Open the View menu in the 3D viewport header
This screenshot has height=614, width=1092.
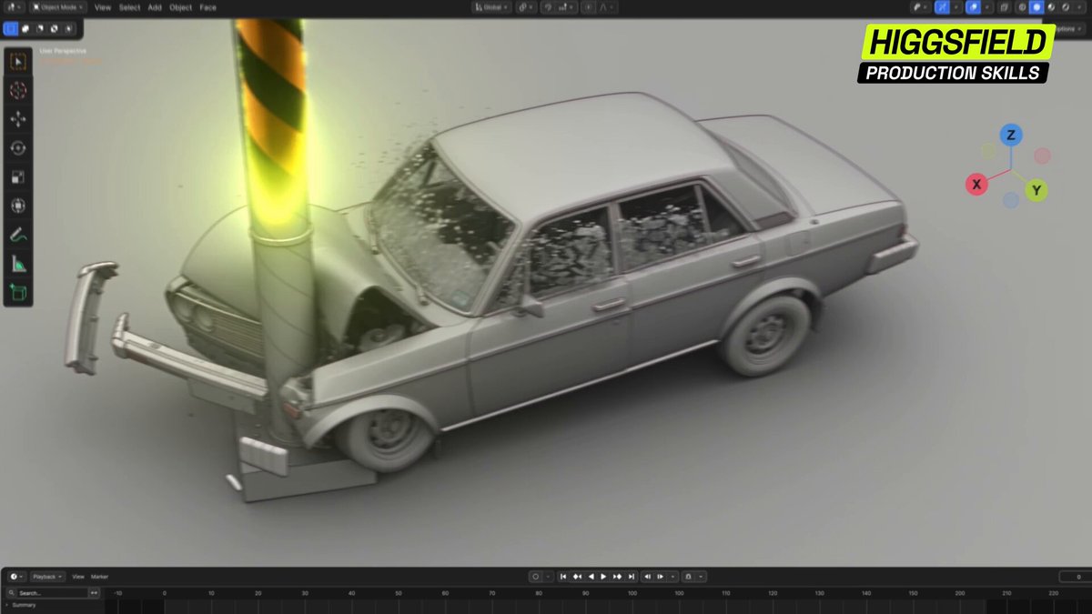tap(103, 7)
